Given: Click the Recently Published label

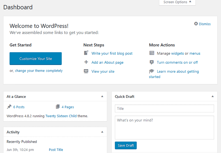Looking at the screenshot, I should click(22, 142).
